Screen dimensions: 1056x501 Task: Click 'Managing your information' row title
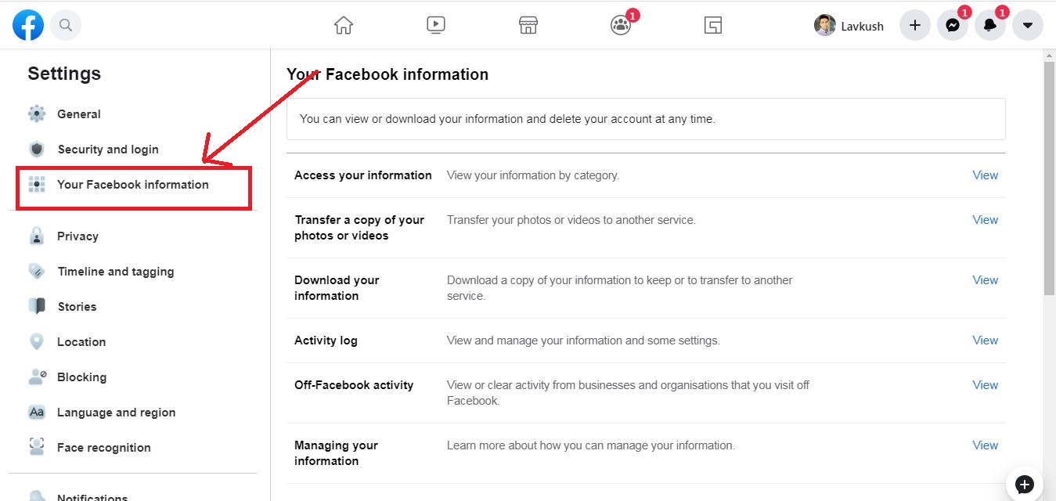point(336,453)
